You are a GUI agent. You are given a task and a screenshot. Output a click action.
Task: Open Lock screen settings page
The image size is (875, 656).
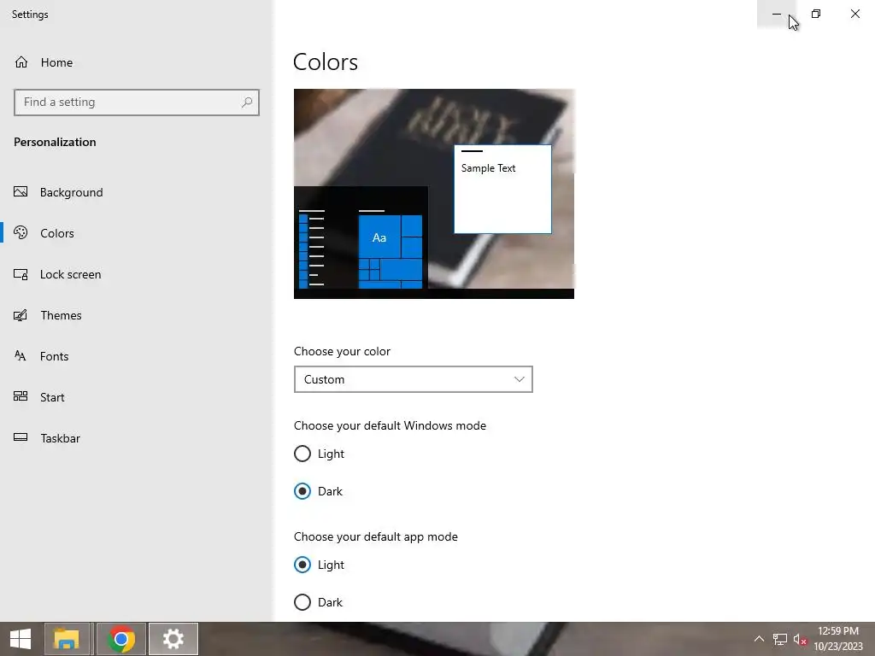click(70, 274)
